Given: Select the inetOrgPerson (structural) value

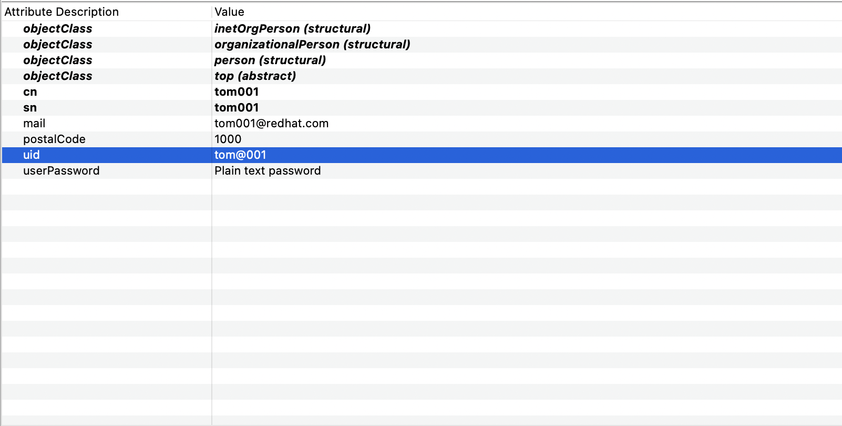Looking at the screenshot, I should point(292,29).
